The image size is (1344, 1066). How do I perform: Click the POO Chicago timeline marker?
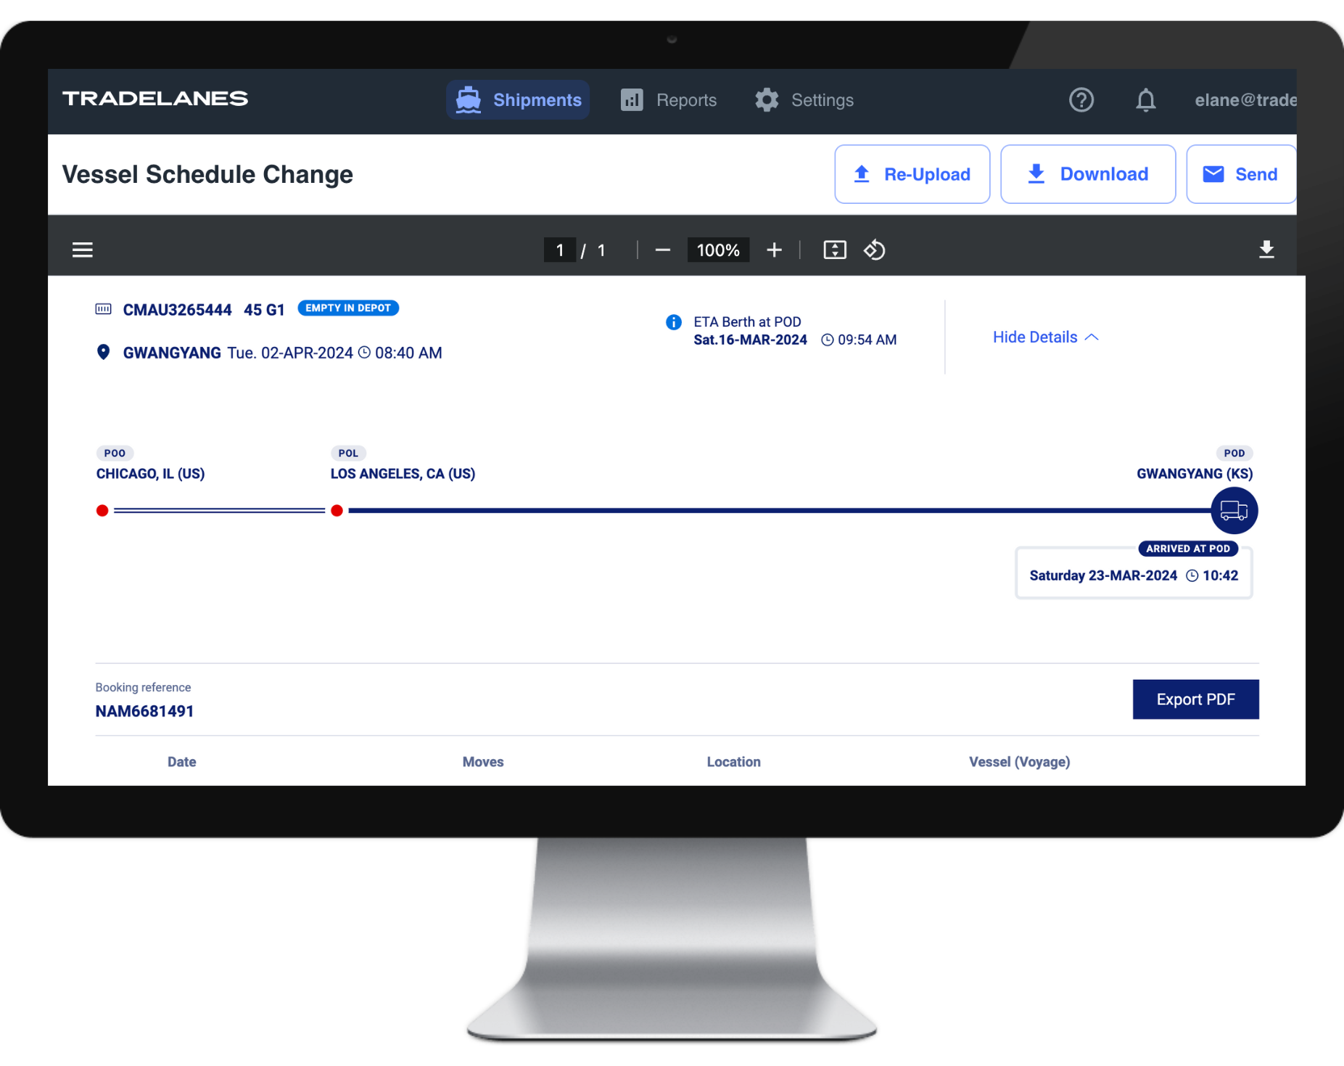pyautogui.click(x=102, y=511)
